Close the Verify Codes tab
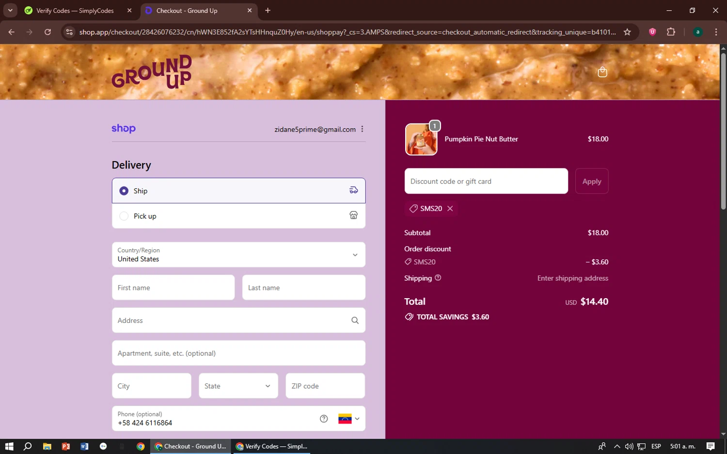Image resolution: width=727 pixels, height=454 pixels. point(129,10)
